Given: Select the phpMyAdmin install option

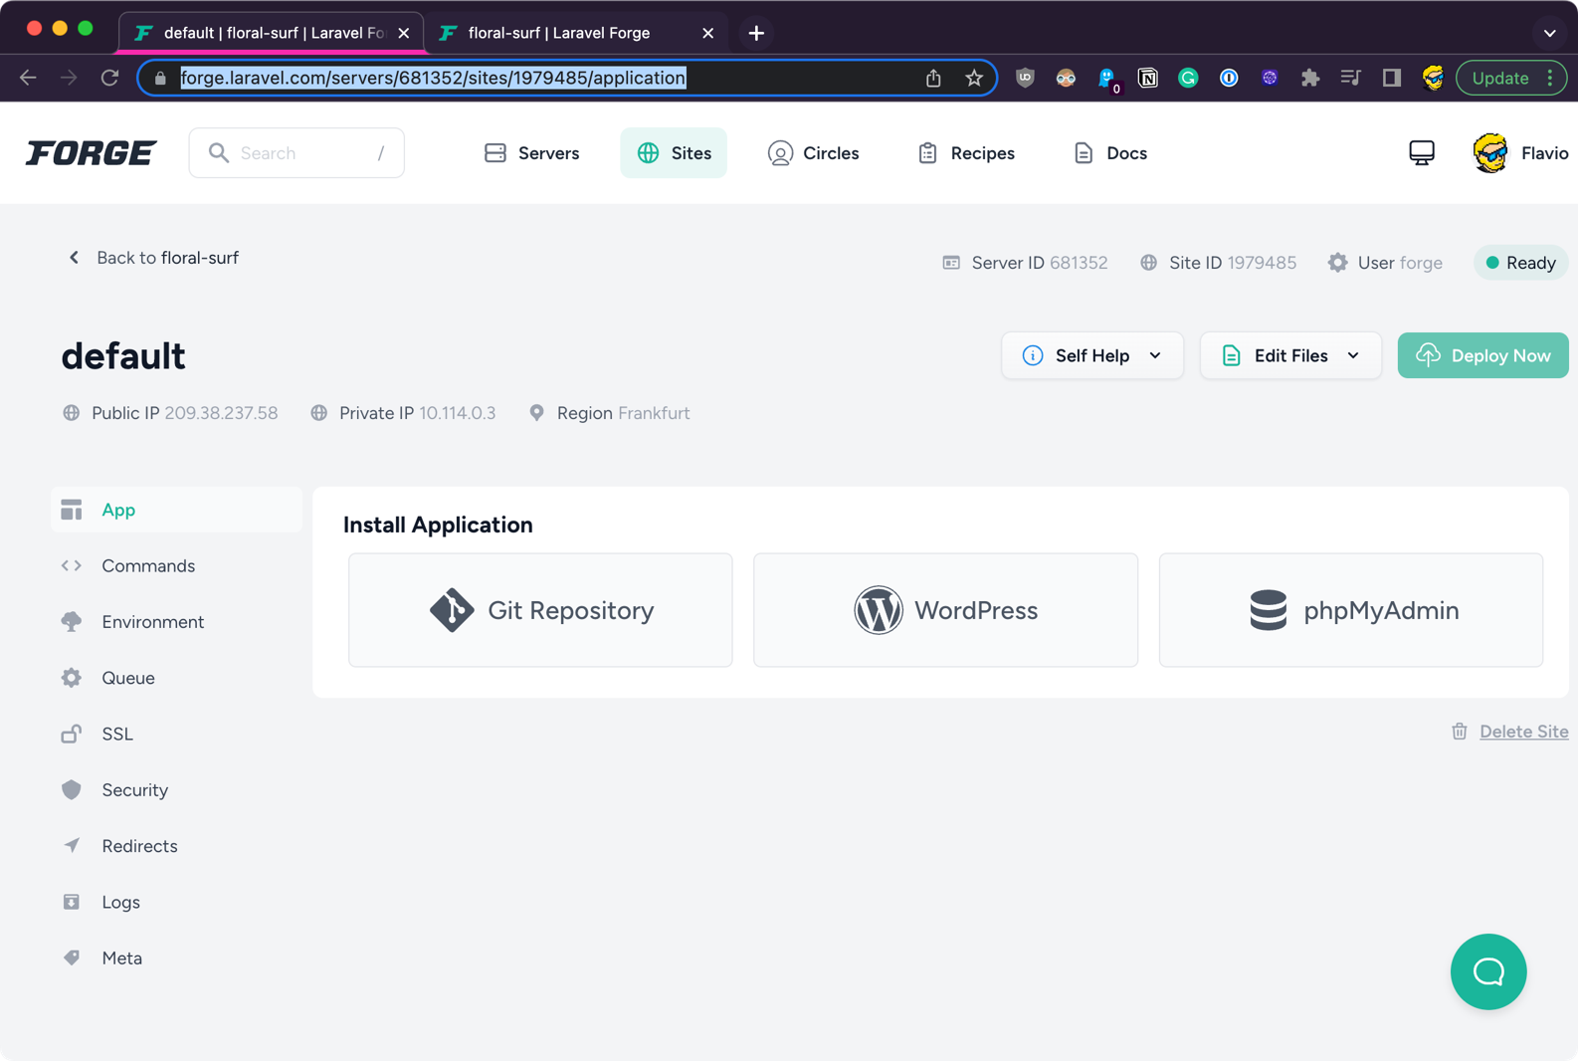Looking at the screenshot, I should (1350, 610).
